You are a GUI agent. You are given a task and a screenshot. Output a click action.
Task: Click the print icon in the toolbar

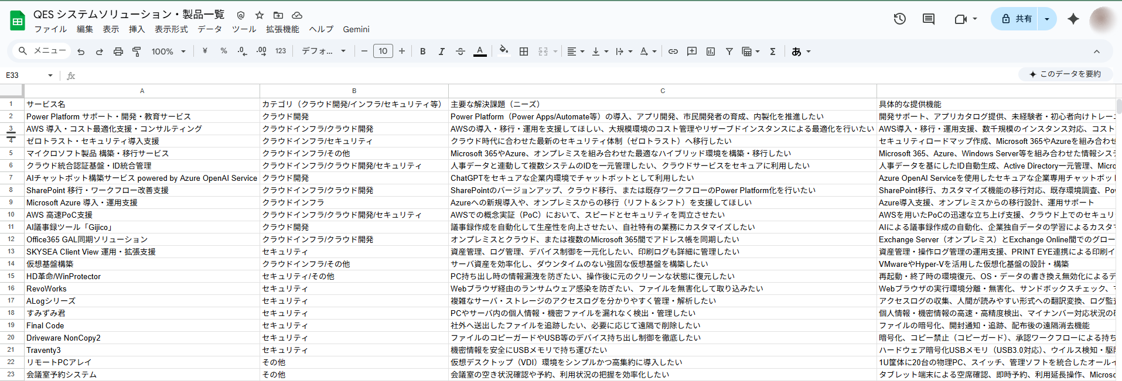[x=118, y=52]
